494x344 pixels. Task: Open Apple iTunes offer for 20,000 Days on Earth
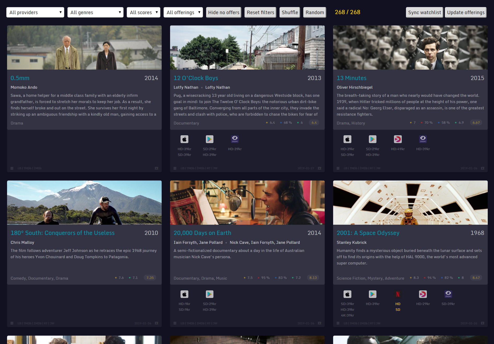click(184, 294)
